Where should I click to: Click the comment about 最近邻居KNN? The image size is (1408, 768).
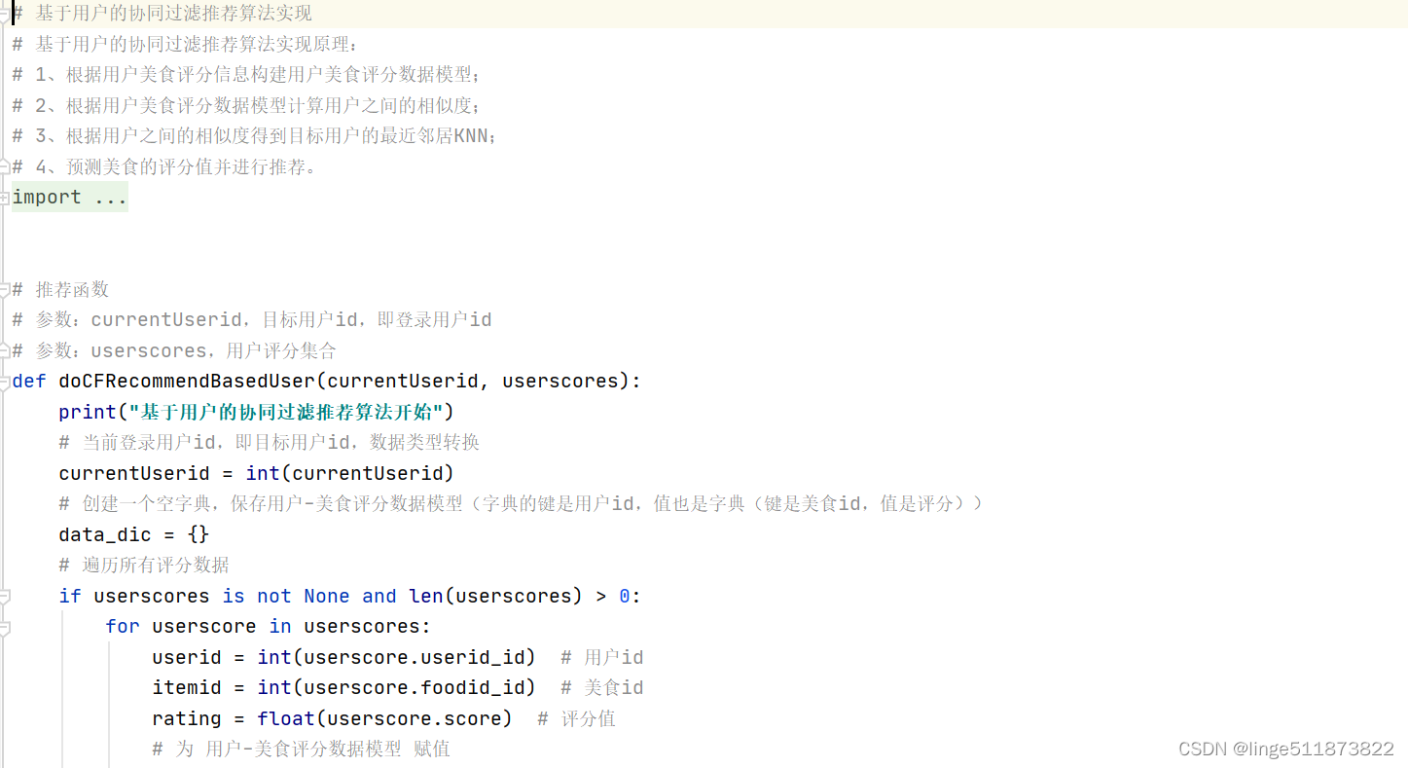coord(255,136)
